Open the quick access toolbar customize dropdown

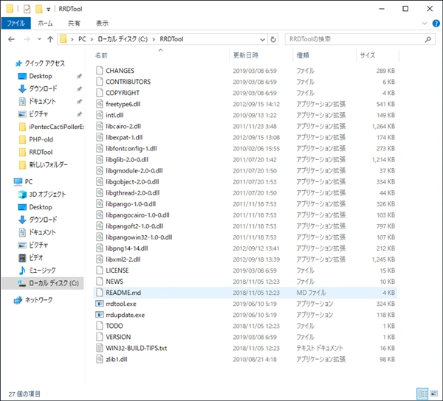(48, 10)
